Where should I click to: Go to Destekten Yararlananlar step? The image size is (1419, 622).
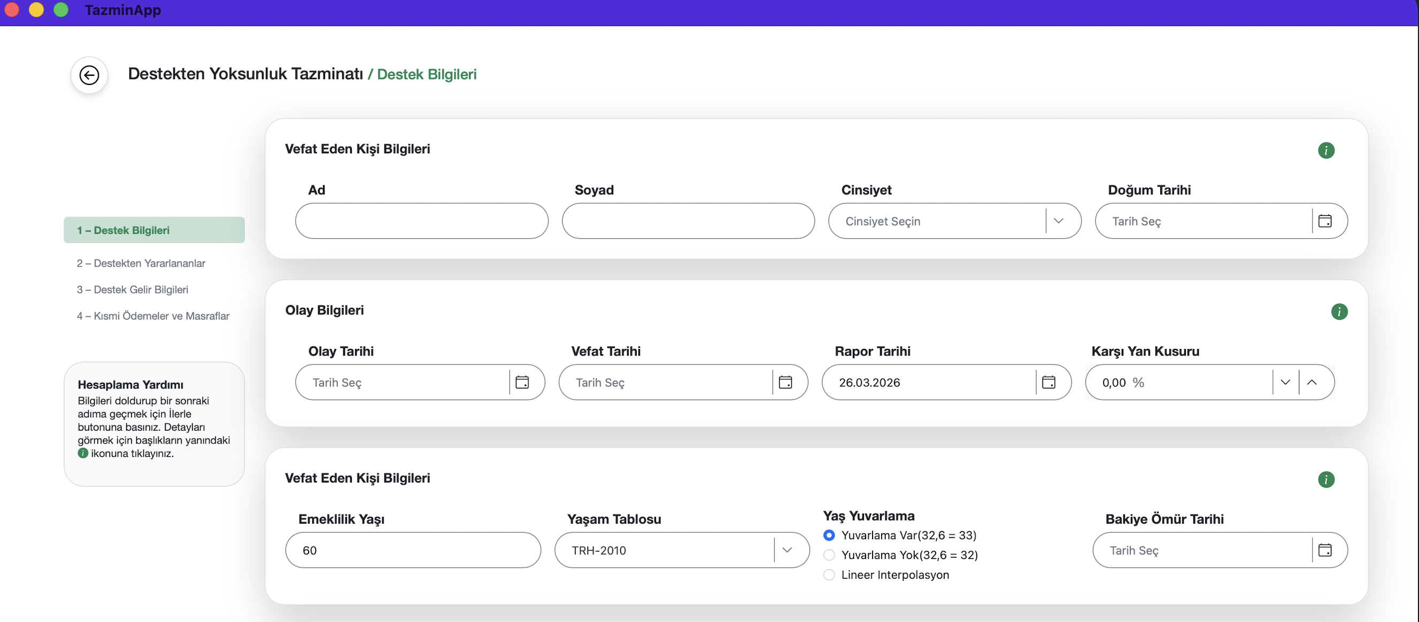tap(141, 263)
